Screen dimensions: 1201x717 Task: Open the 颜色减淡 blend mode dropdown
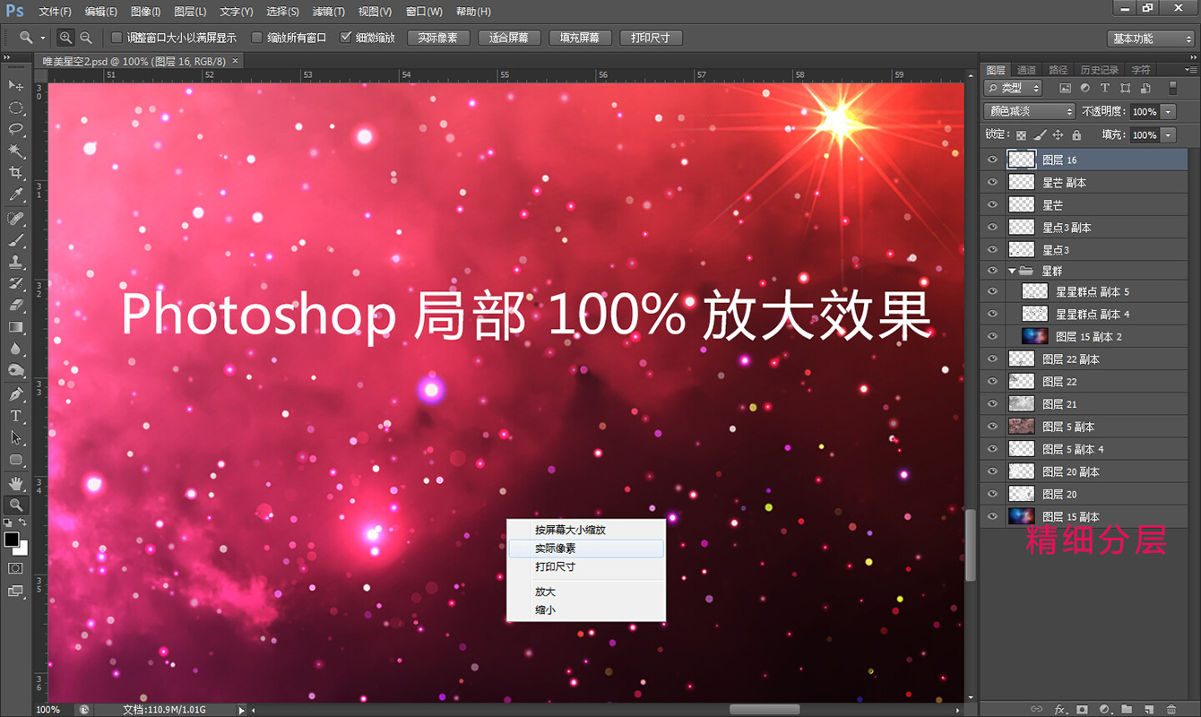pyautogui.click(x=1029, y=111)
